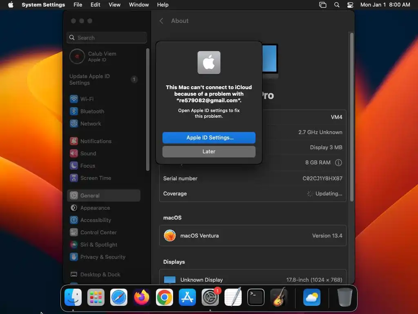The width and height of the screenshot is (418, 314).
Task: Click the Coverage Updating… status
Action: pos(325,193)
